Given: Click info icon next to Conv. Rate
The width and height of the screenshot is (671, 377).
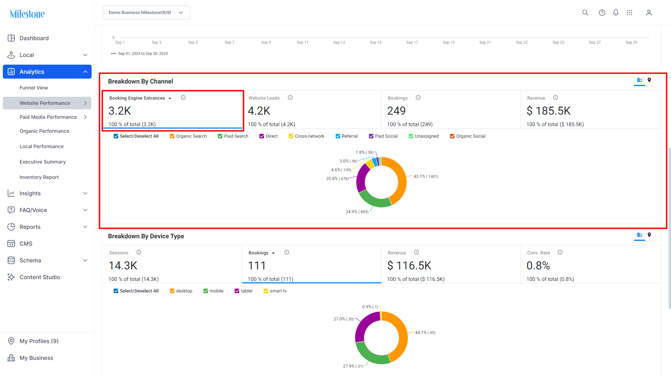Looking at the screenshot, I should 560,253.
